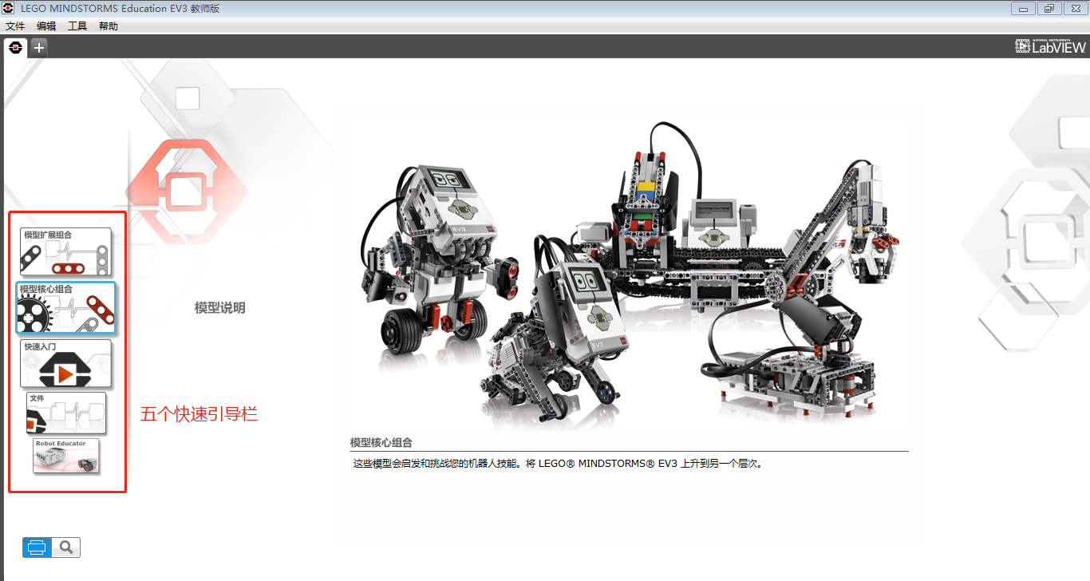This screenshot has width=1090, height=581.
Task: Select the lobby home tab
Action: click(x=15, y=47)
